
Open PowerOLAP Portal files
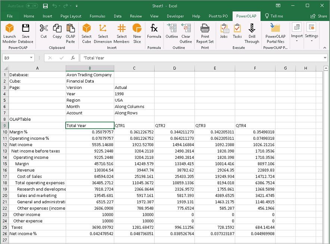(275, 33)
